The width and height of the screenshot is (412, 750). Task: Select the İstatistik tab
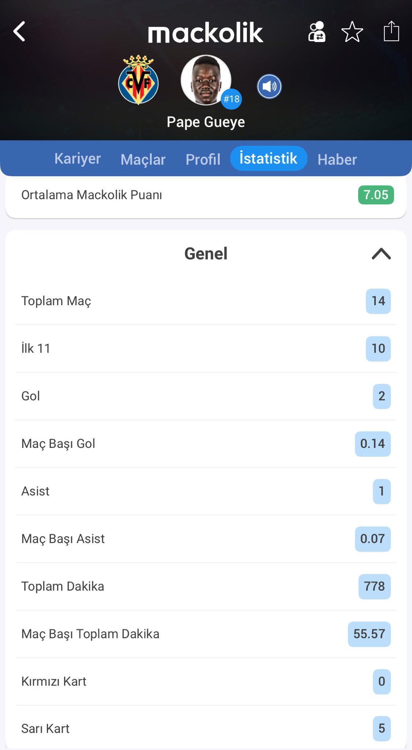click(x=268, y=159)
